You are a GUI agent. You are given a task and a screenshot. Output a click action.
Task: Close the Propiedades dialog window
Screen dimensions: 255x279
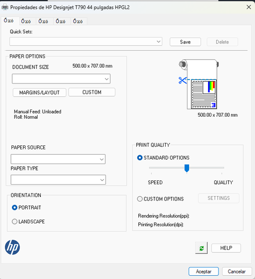point(248,7)
